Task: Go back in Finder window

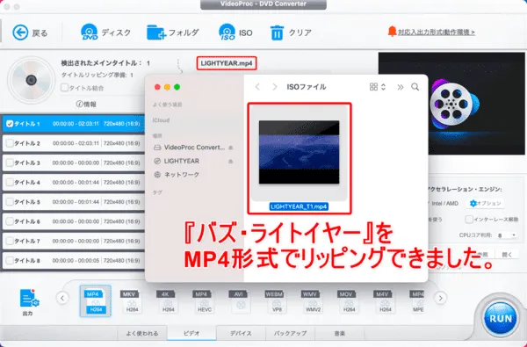Action: [257, 87]
